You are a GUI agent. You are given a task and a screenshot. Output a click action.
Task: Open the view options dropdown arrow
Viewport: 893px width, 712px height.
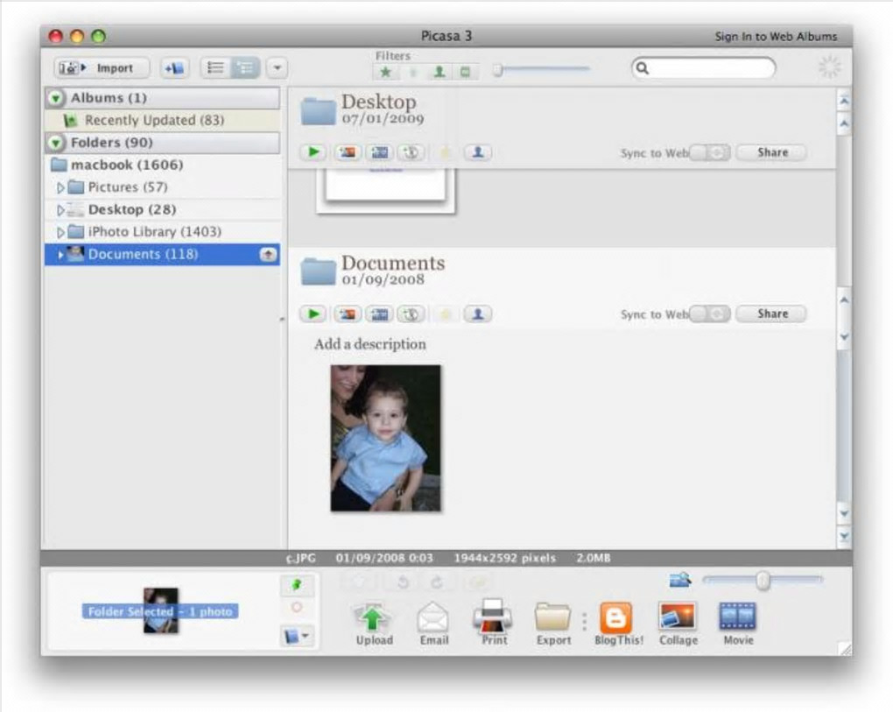[277, 67]
